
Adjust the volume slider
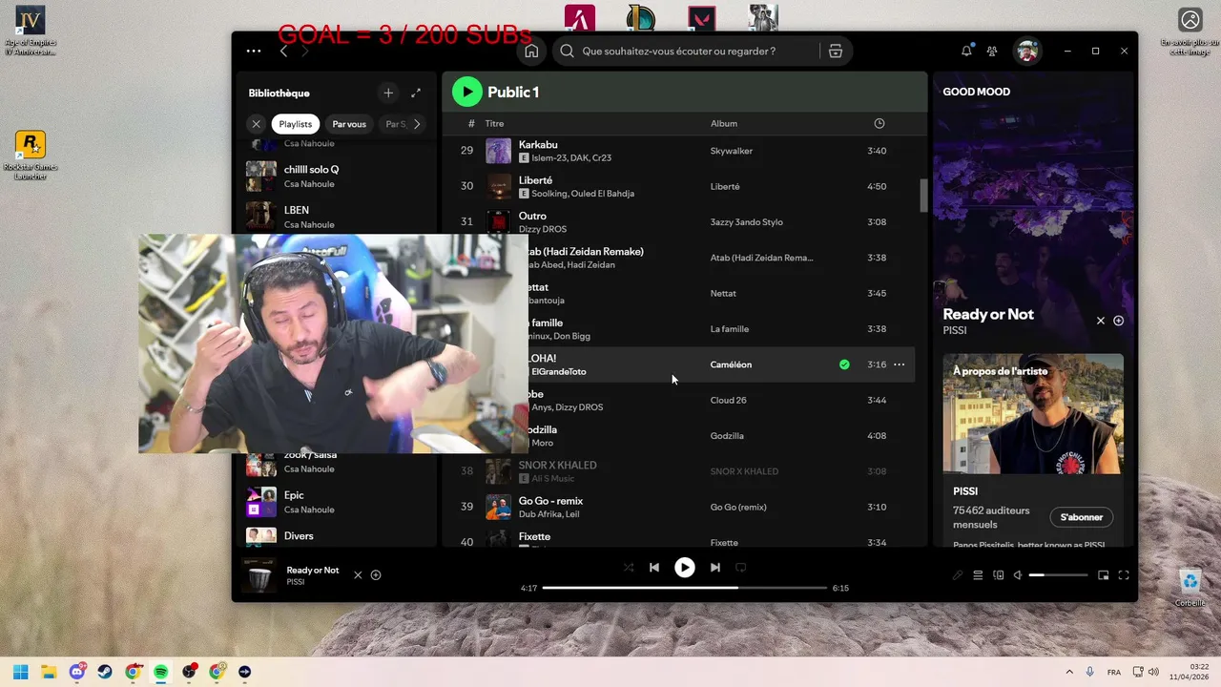pyautogui.click(x=1058, y=575)
